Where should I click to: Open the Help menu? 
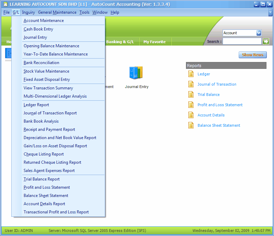tap(115, 12)
